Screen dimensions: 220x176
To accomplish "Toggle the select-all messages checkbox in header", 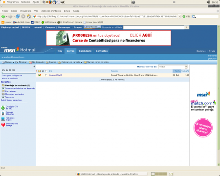I will pyautogui.click(x=46, y=71).
